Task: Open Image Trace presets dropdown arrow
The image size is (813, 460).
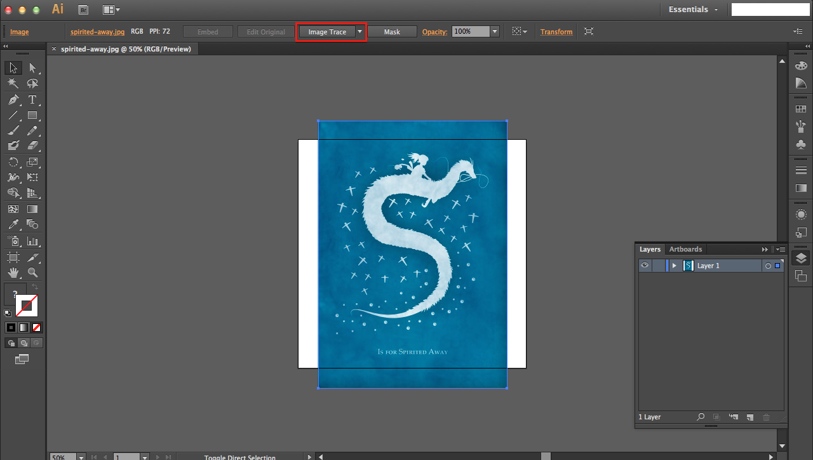Action: pyautogui.click(x=360, y=32)
